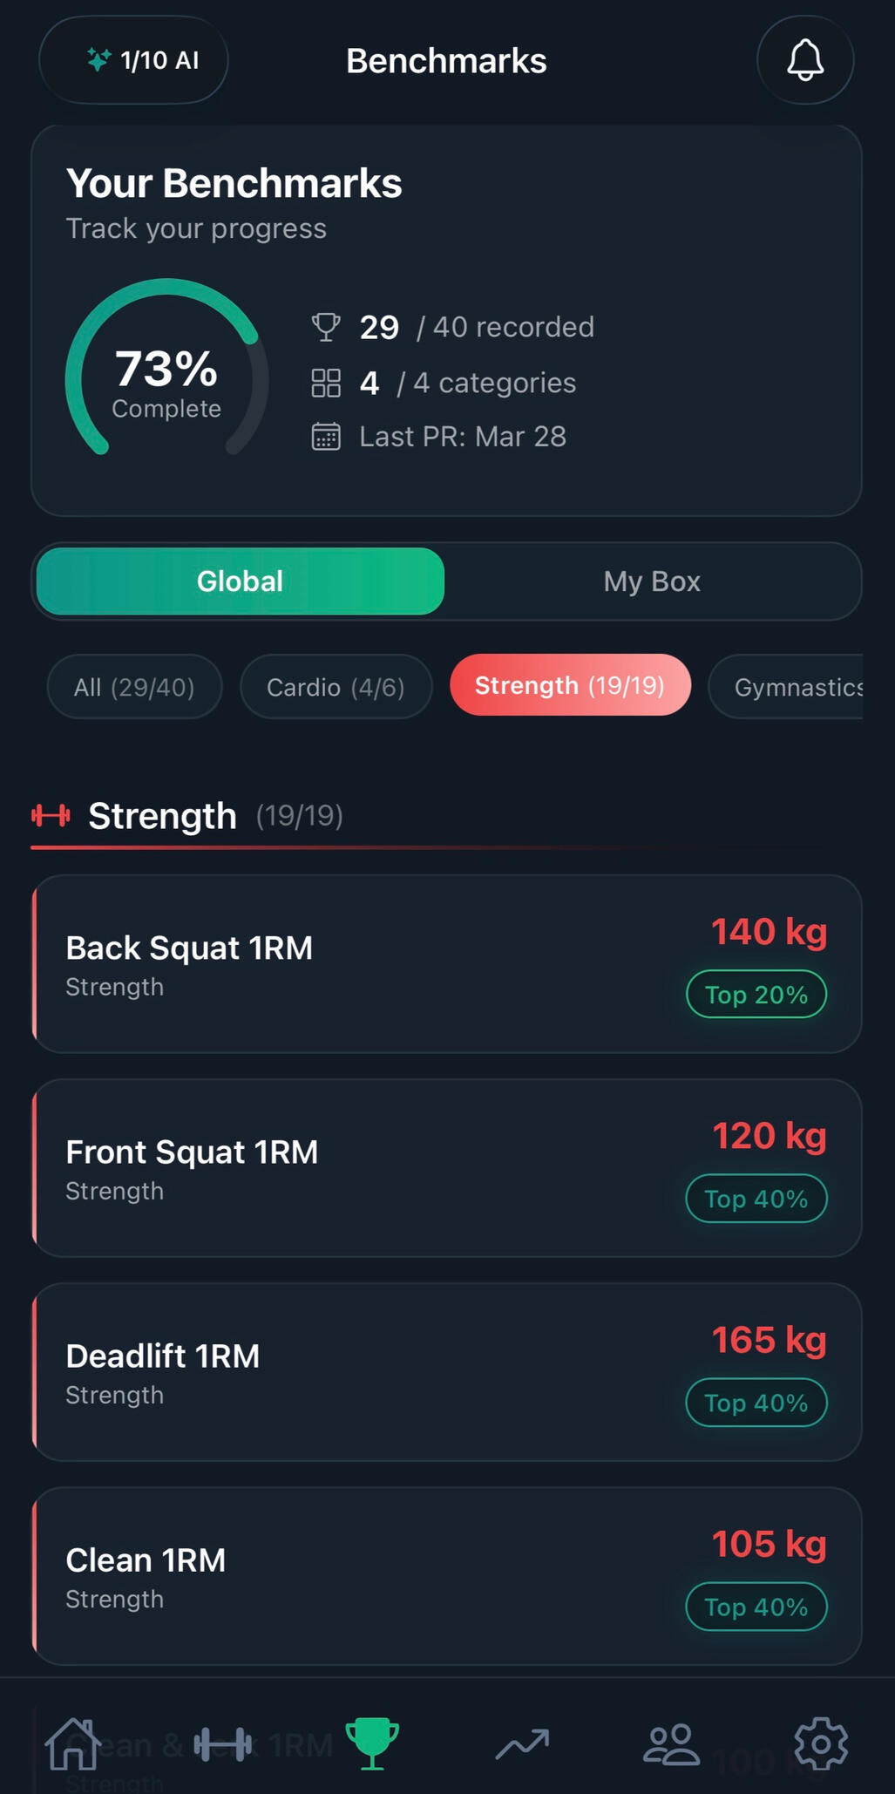895x1794 pixels.
Task: Filter by Cardio (4/6) category
Action: (x=336, y=687)
